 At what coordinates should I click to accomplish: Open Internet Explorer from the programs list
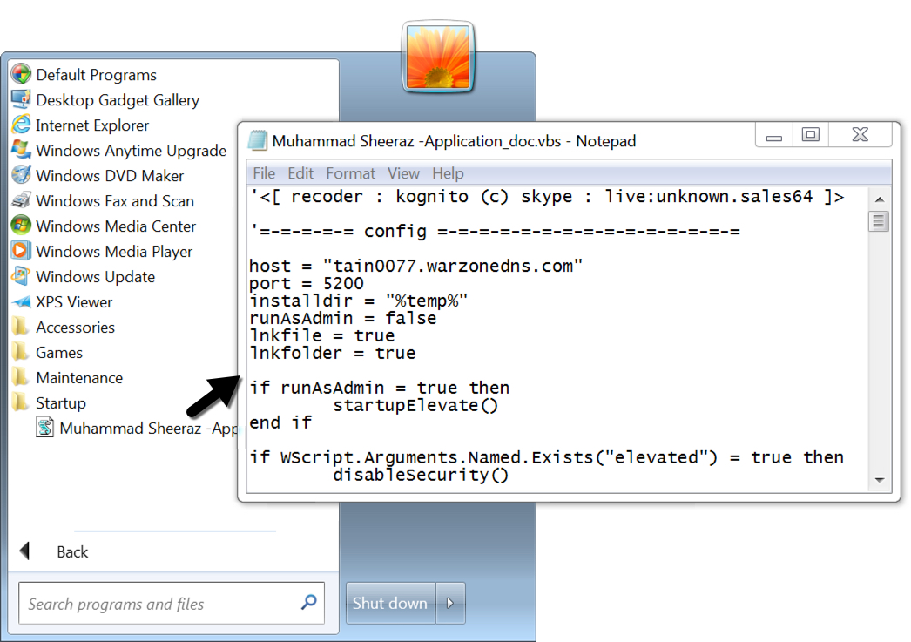pyautogui.click(x=91, y=125)
